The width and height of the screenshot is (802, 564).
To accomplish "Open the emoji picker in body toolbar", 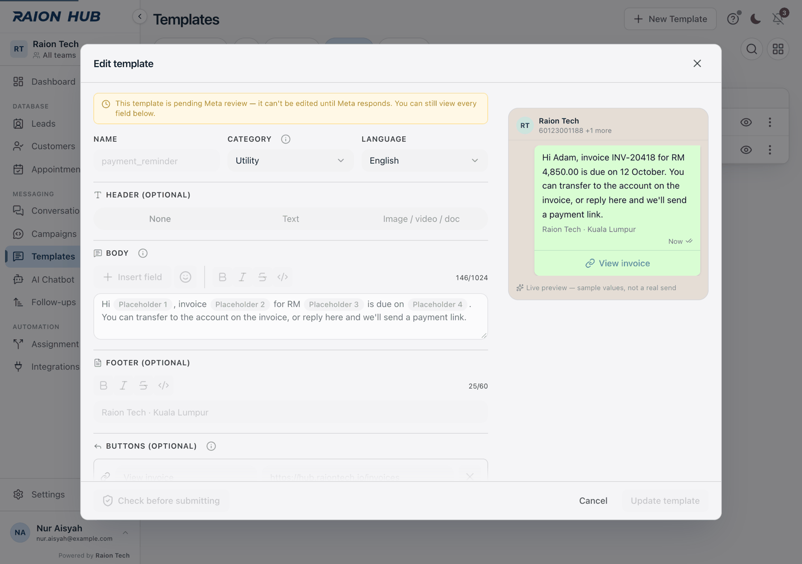I will 185,277.
